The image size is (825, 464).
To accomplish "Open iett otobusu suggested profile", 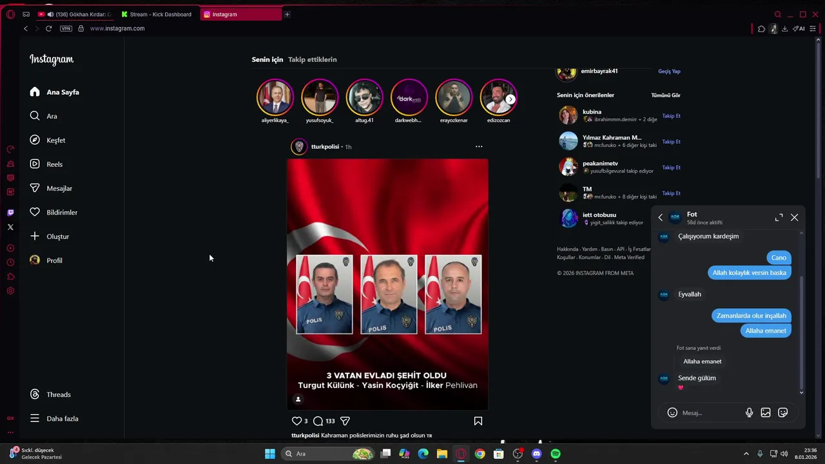I will 599,215.
